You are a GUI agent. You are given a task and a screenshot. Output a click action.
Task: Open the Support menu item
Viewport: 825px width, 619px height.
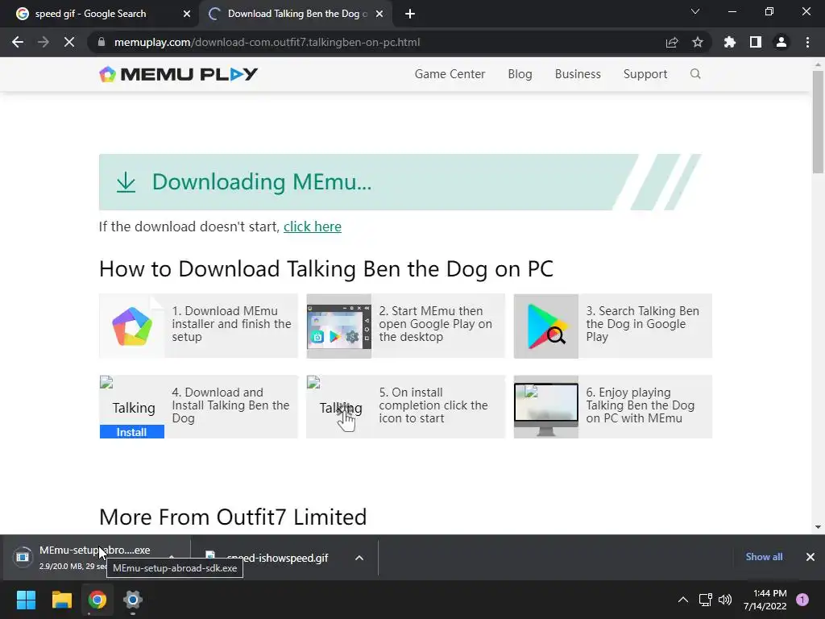[x=645, y=74]
